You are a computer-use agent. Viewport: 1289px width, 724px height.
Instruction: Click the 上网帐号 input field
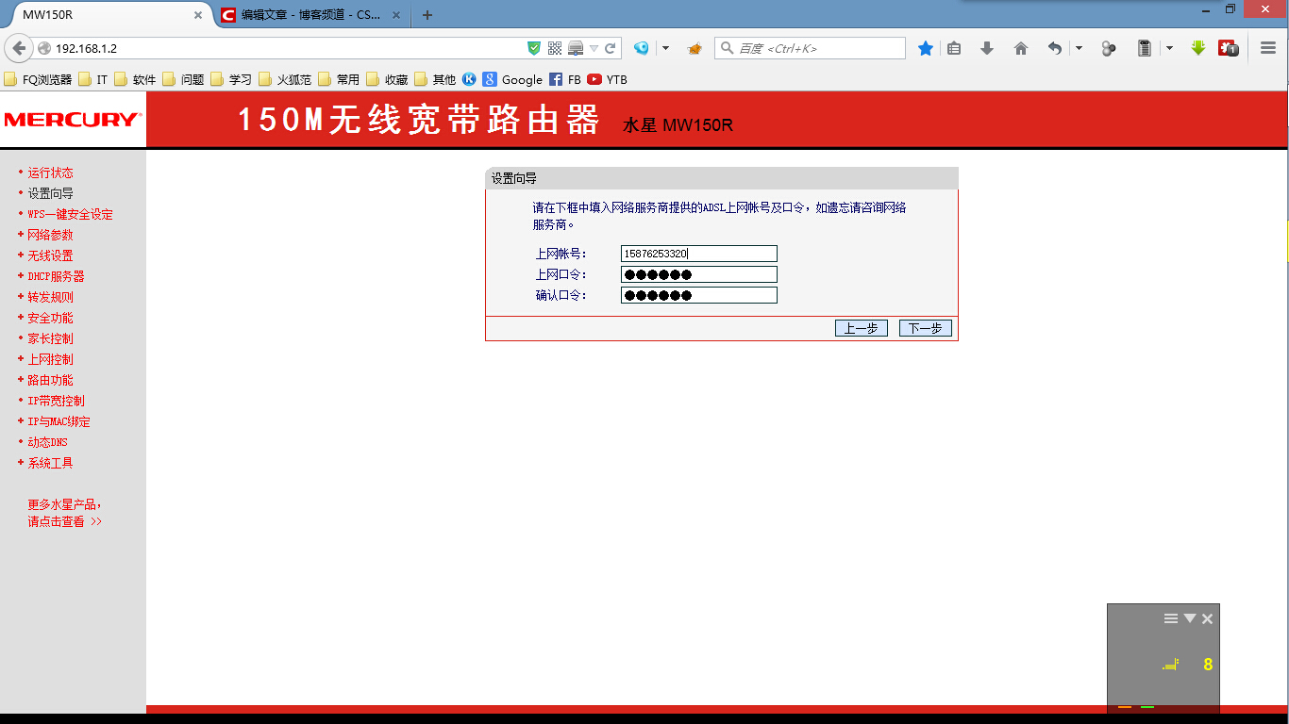tap(699, 254)
